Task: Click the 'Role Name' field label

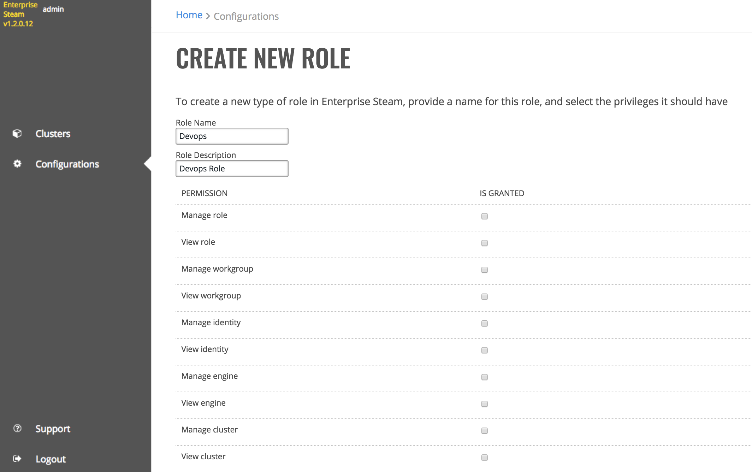Action: click(196, 122)
